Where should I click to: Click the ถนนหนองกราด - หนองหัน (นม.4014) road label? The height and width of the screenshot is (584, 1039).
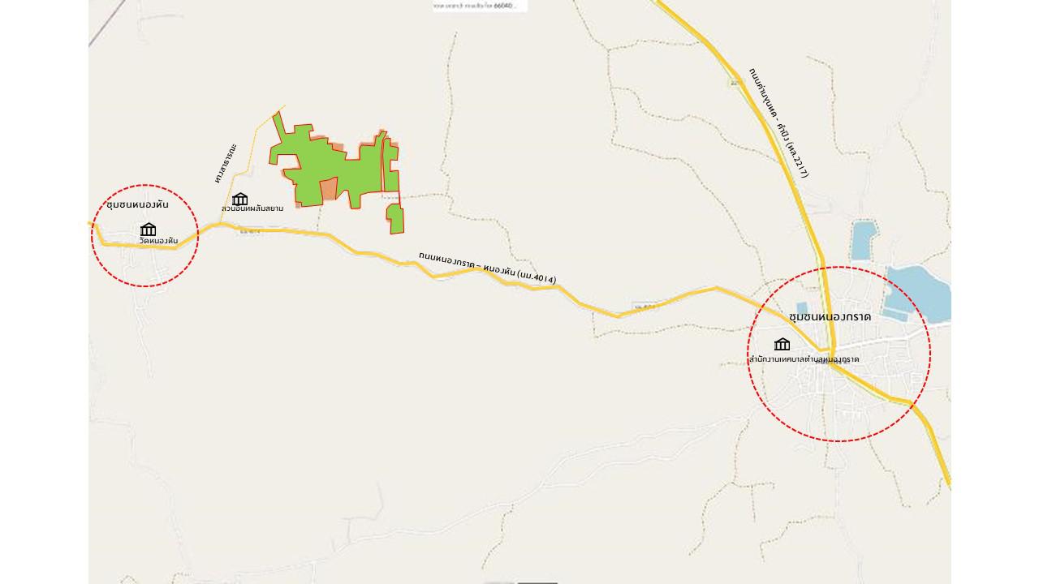point(487,267)
